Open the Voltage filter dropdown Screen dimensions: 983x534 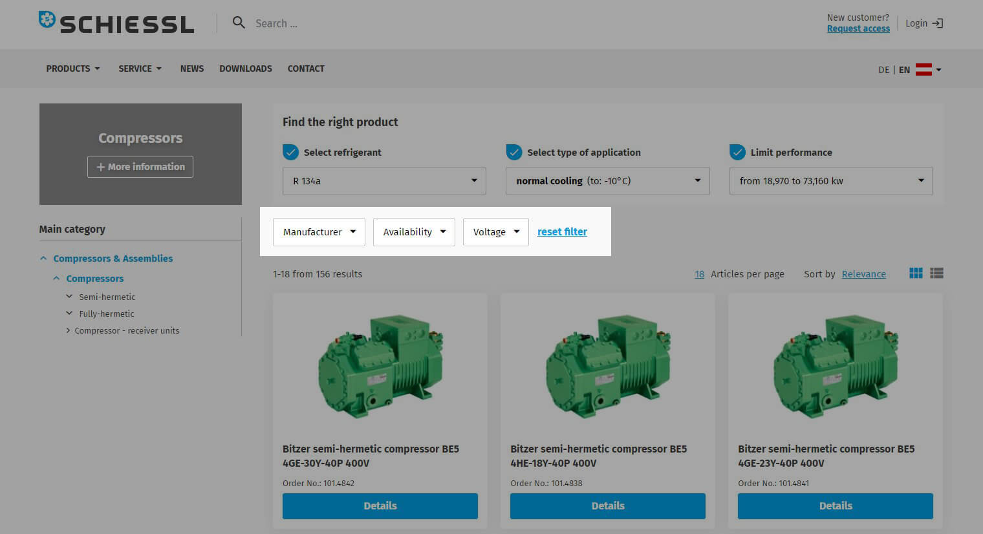(495, 232)
